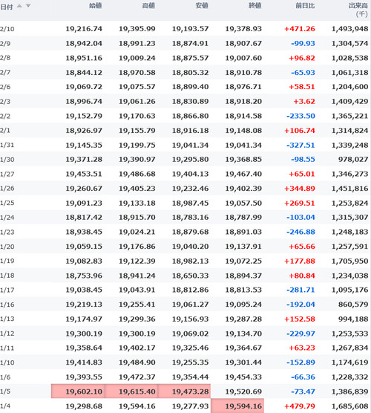Select the volume value 860,579

353,305
